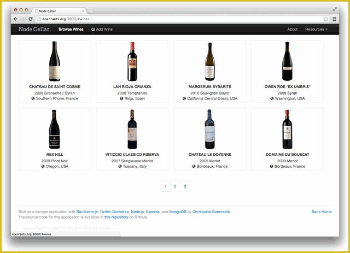This screenshot has height=253, width=350.
Task: Go to pagination page 2
Action: [x=175, y=186]
